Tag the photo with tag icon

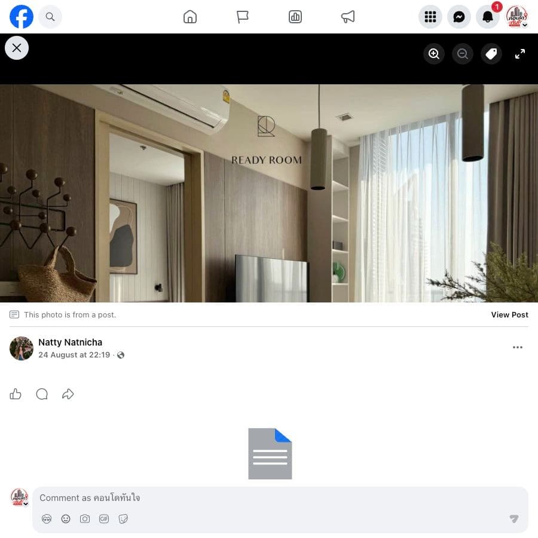pos(491,54)
